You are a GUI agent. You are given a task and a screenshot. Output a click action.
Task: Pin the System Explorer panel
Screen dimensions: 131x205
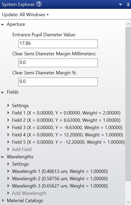tap(128, 5)
